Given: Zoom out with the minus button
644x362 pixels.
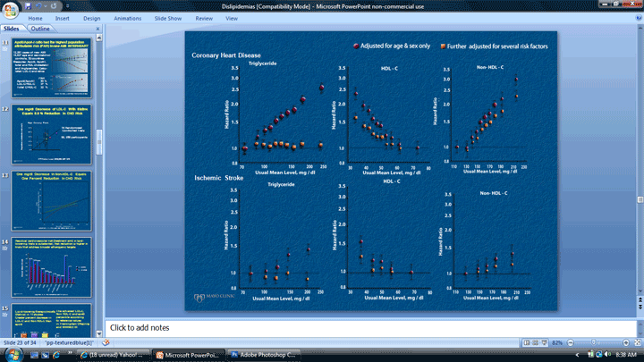Looking at the screenshot, I should coord(570,342).
